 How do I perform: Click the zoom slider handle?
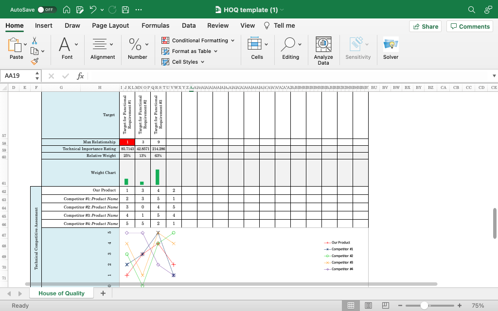[424, 306]
